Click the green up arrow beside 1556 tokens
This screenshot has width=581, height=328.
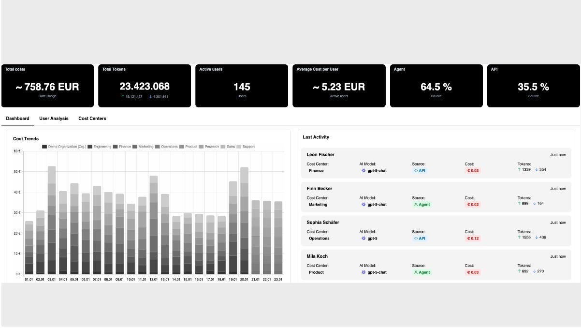click(x=519, y=238)
